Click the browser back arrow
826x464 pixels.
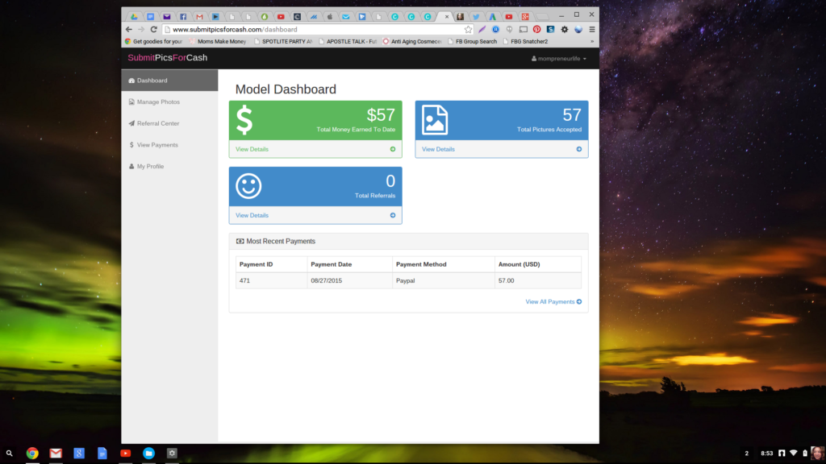129,30
